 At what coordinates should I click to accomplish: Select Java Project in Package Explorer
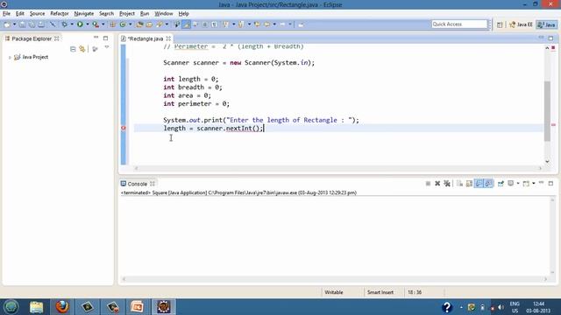tap(35, 57)
